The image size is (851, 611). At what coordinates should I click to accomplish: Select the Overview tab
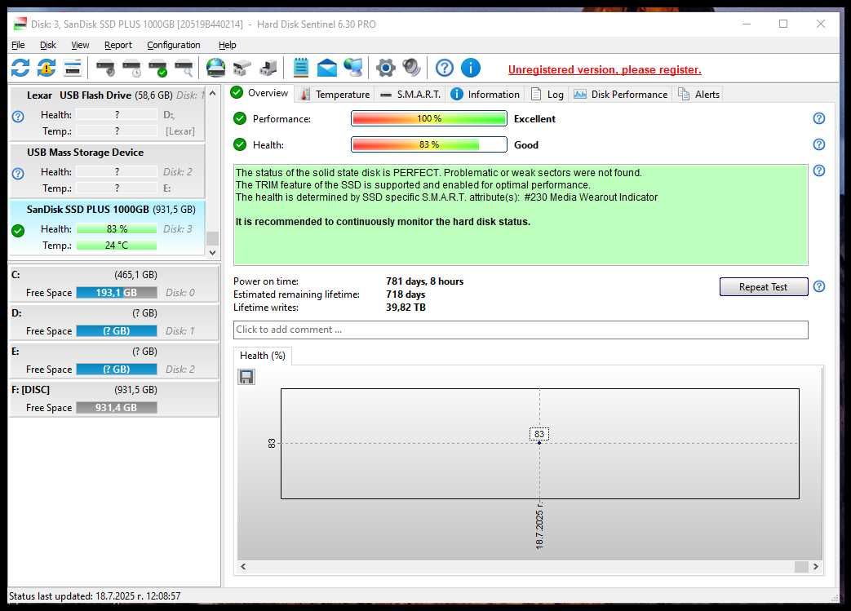pos(260,93)
